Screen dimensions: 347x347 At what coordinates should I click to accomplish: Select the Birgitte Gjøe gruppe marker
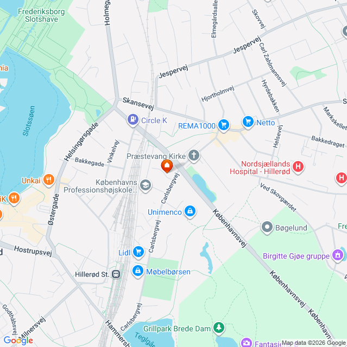(x=338, y=255)
